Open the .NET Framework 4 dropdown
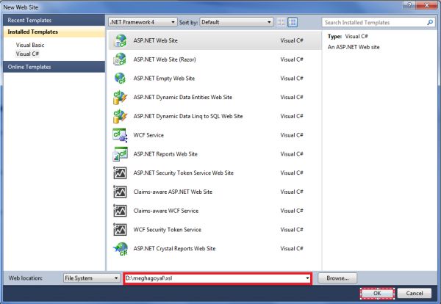The height and width of the screenshot is (304, 441). coord(143,22)
